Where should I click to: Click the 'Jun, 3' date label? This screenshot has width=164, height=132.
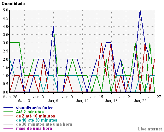click(x=38, y=97)
